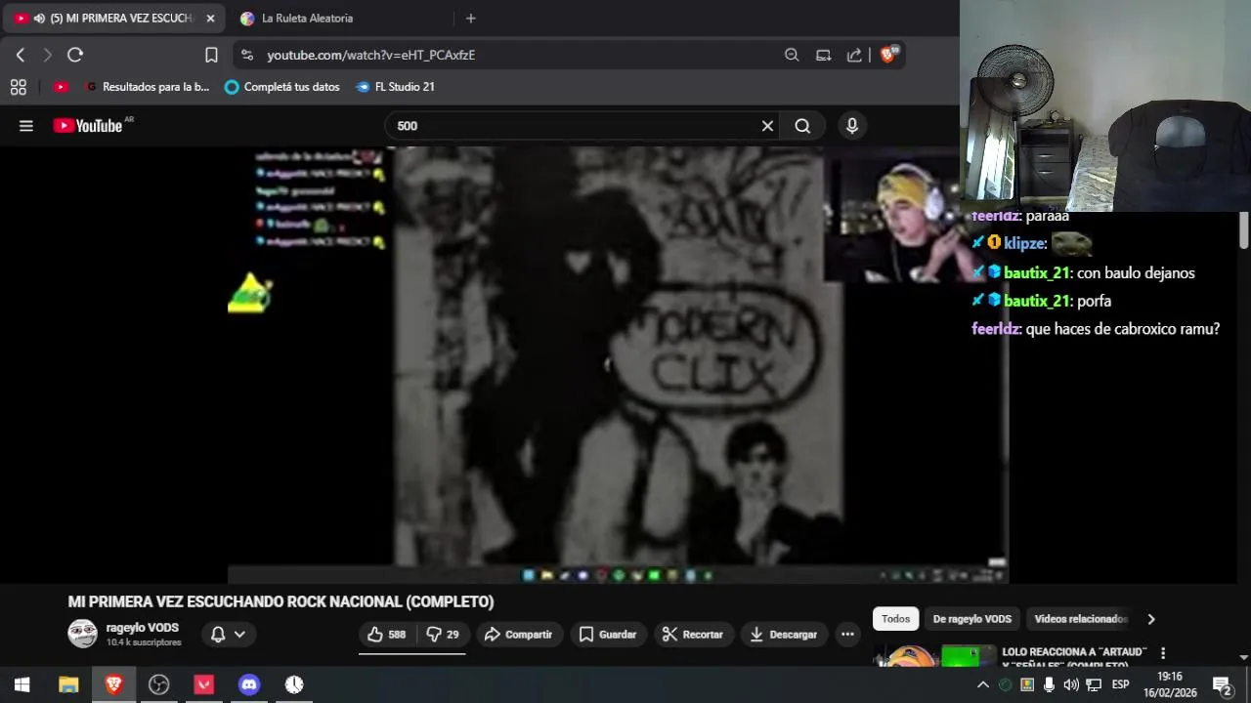Viewport: 1251px width, 703px height.
Task: Open rageylo VODS channel name
Action: tap(143, 628)
